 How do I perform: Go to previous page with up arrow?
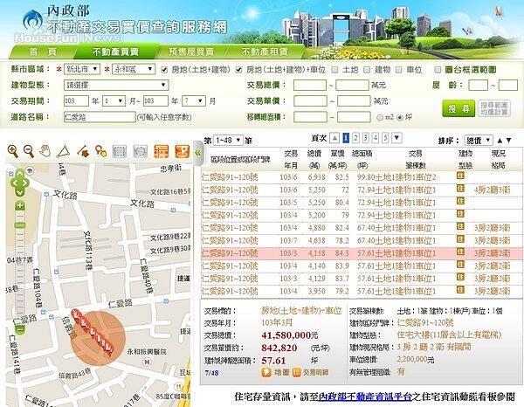(334, 138)
